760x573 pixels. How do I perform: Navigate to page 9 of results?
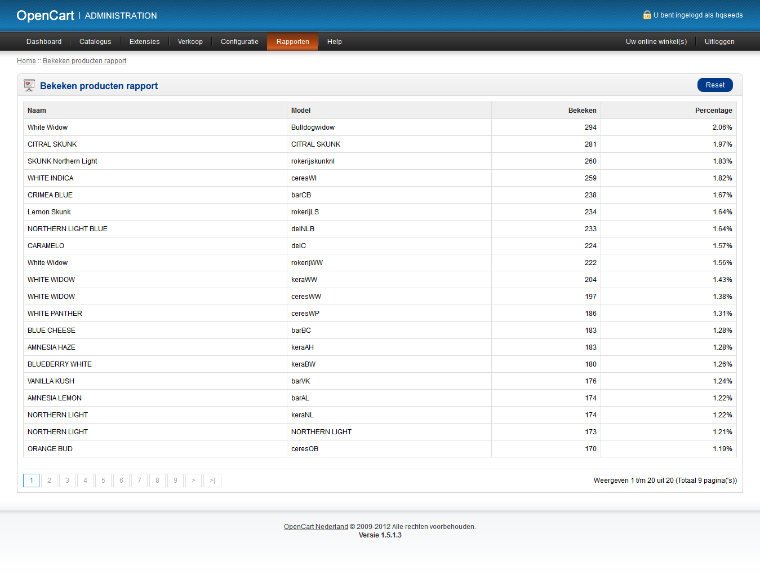click(175, 481)
